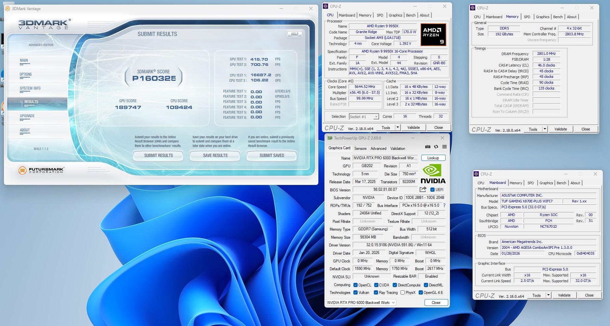
Task: Select System Info in 3DMark sidebar
Action: (x=30, y=89)
